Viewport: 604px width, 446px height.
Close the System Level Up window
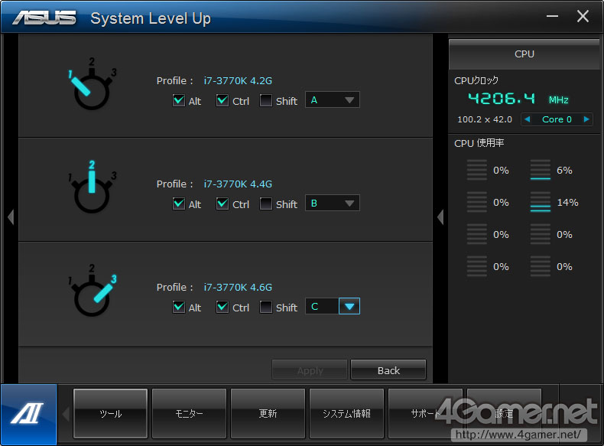(583, 16)
